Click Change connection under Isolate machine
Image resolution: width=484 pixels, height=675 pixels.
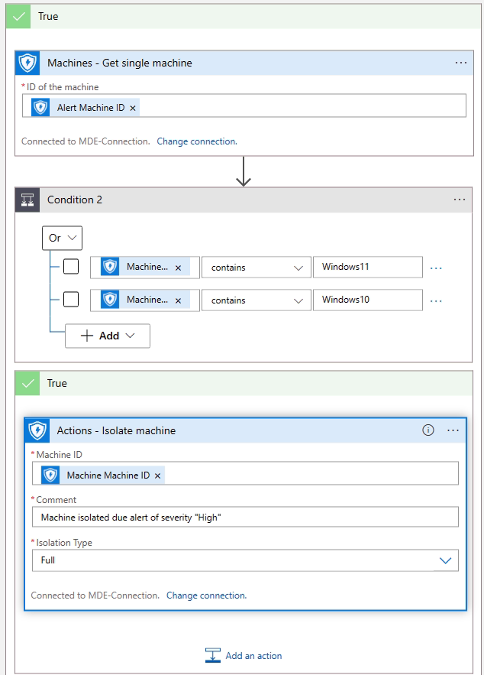(206, 595)
